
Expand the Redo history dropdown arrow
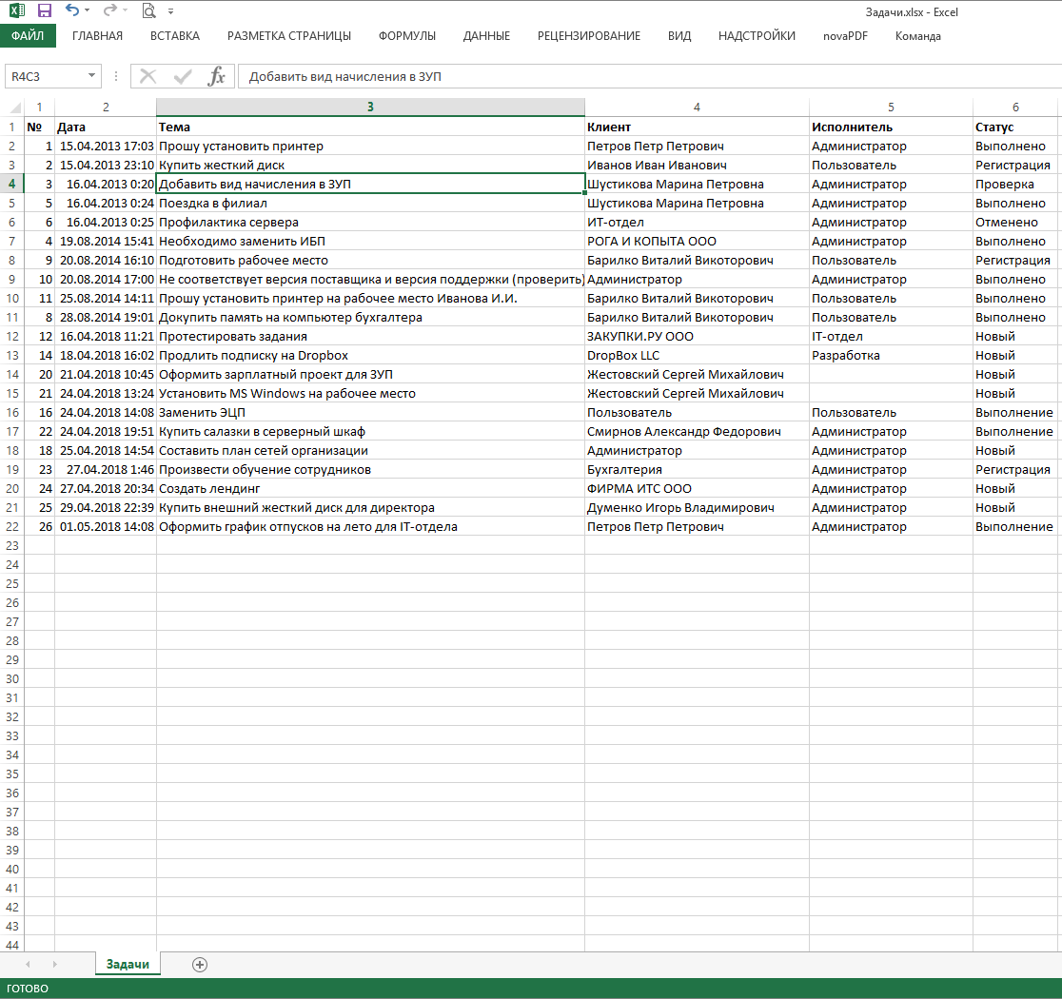(x=126, y=10)
